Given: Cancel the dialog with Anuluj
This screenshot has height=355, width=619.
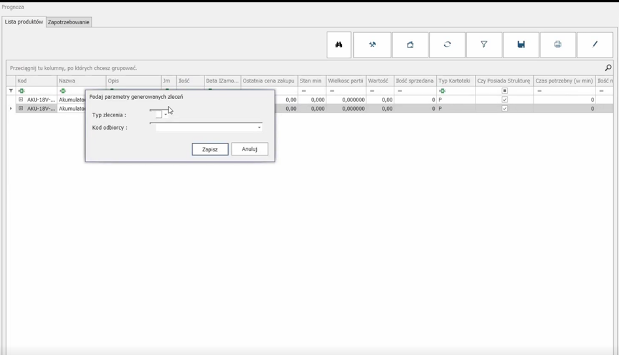Looking at the screenshot, I should click(250, 149).
